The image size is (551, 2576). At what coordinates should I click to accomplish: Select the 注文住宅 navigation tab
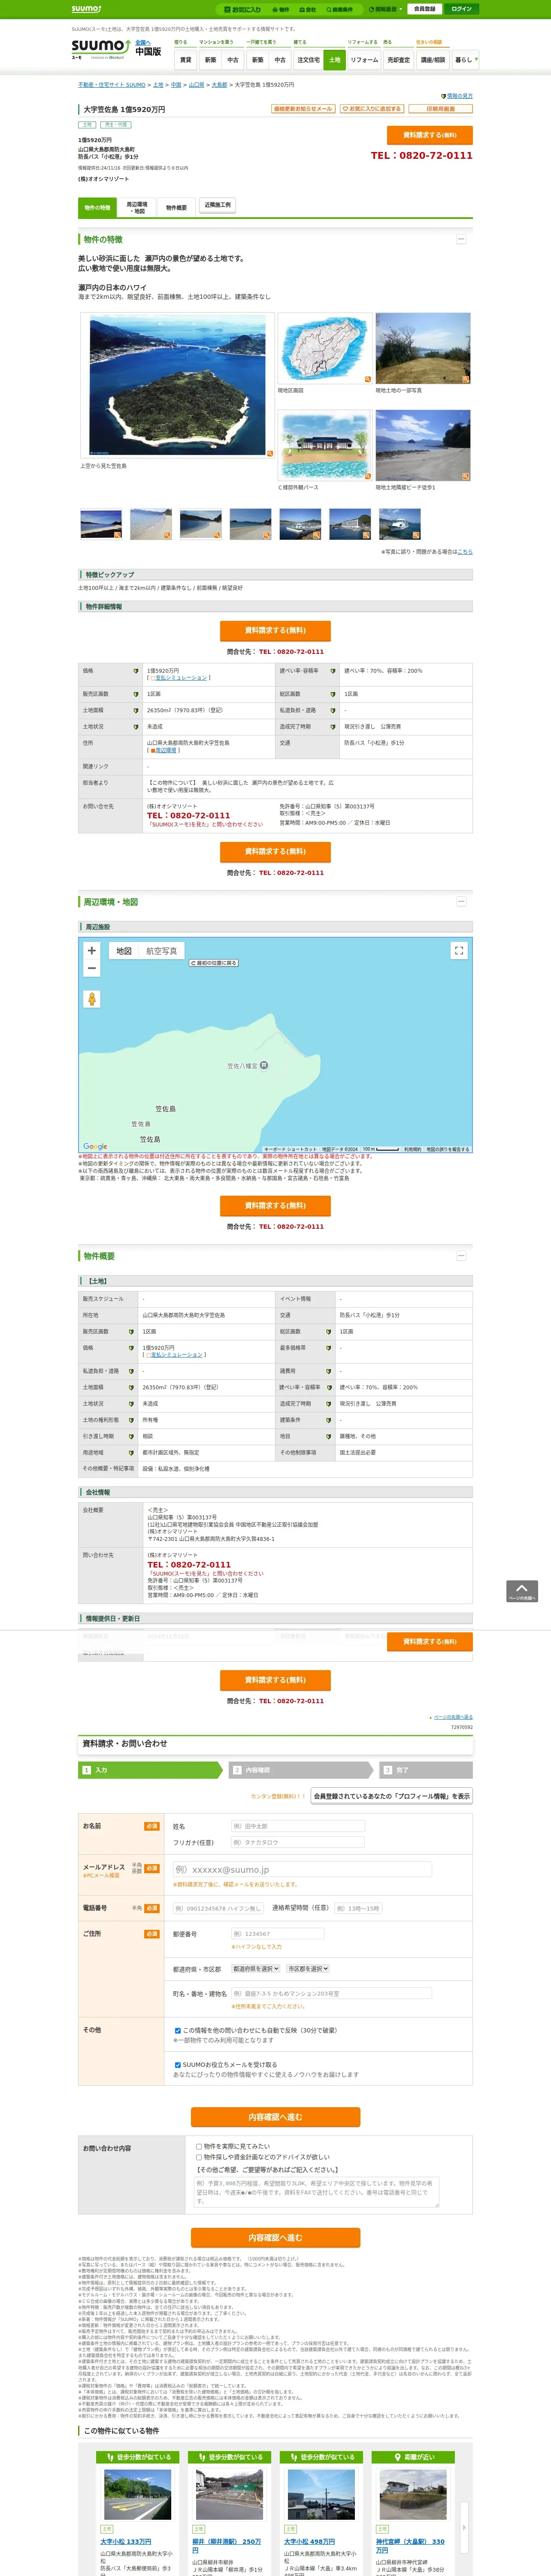pos(308,60)
